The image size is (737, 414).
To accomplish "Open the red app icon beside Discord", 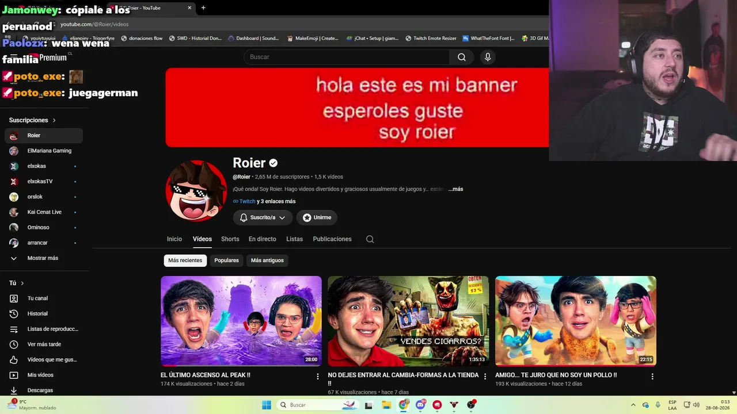I will (x=438, y=405).
